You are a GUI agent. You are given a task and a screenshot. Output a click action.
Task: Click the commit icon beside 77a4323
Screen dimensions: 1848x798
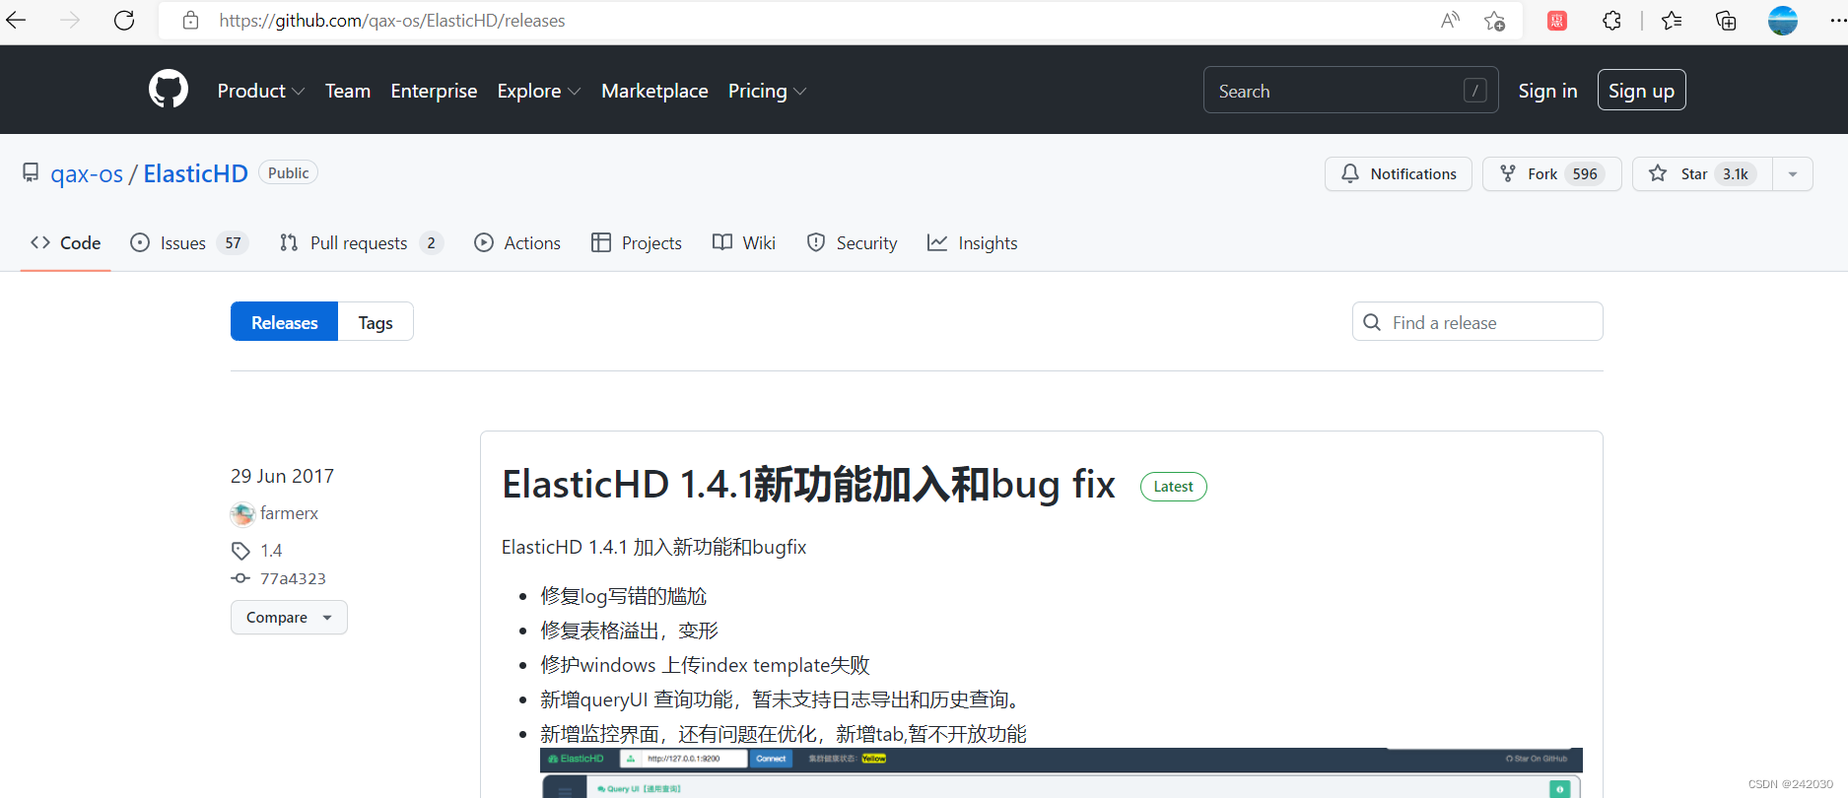tap(240, 578)
